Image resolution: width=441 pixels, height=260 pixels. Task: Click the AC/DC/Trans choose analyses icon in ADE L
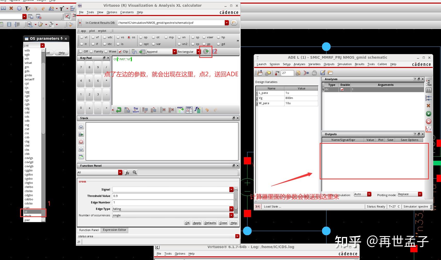pos(428,83)
